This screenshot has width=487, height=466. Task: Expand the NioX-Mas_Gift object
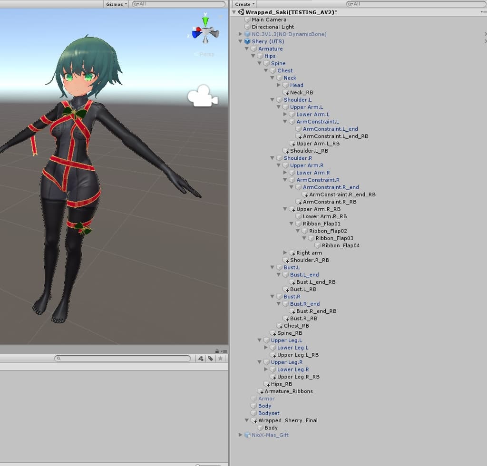241,435
